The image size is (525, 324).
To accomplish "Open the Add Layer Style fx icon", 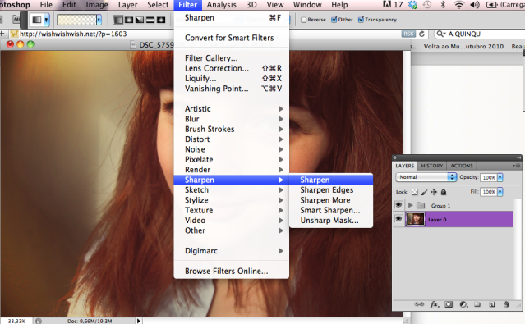I will (435, 304).
